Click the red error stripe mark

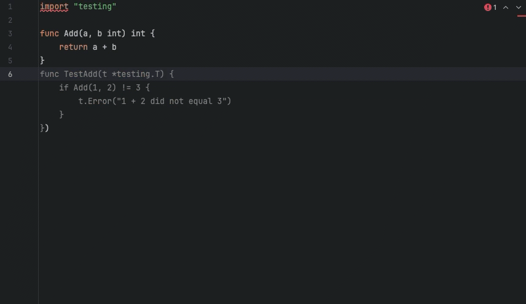click(520, 16)
